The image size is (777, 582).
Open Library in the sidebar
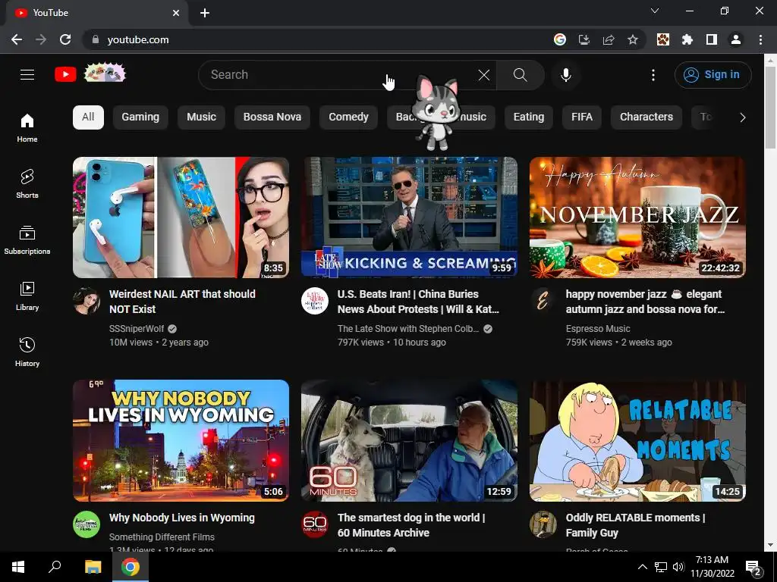point(27,296)
